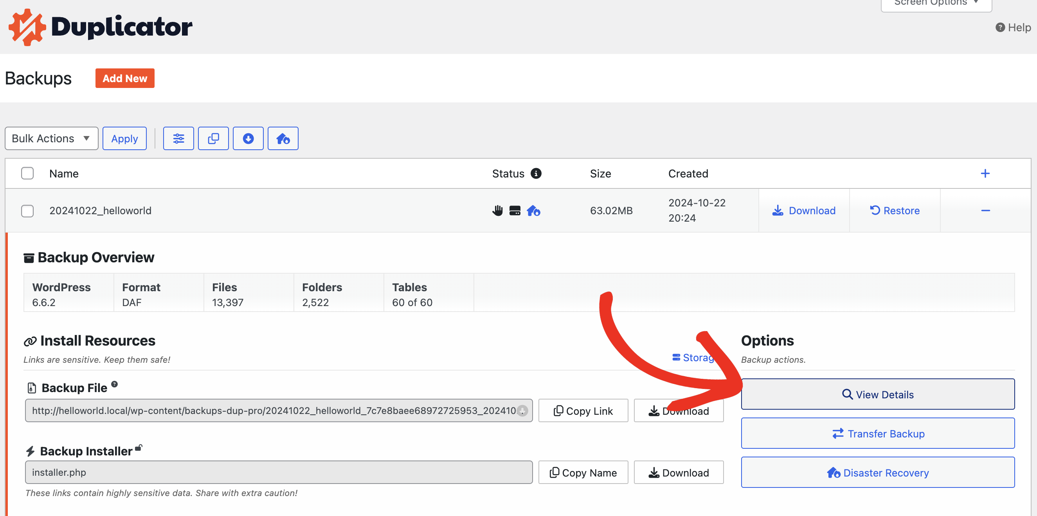The image size is (1037, 516).
Task: Click the download icon inside backup URL field
Action: 522,410
